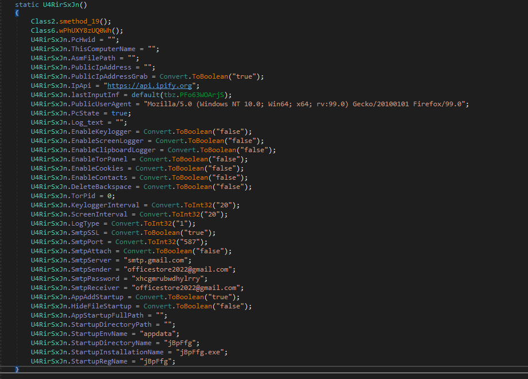Click the LogType field name

coord(85,223)
